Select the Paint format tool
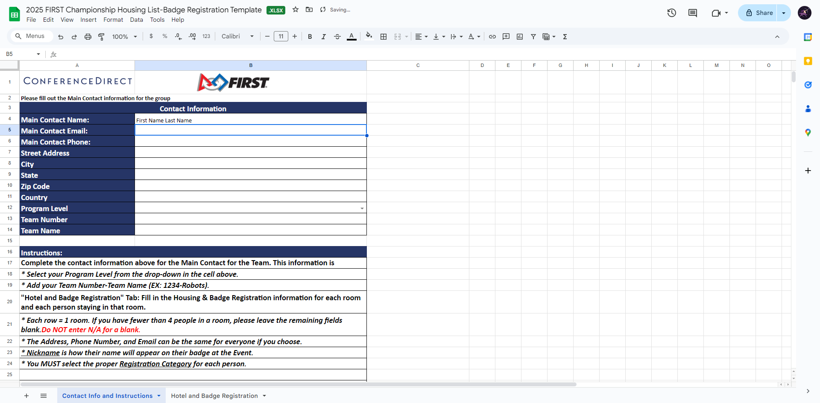The image size is (820, 403). tap(101, 37)
